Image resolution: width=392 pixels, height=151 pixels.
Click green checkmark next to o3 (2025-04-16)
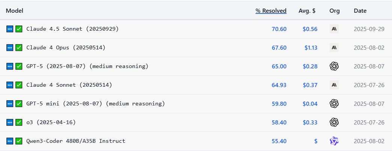pyautogui.click(x=19, y=122)
